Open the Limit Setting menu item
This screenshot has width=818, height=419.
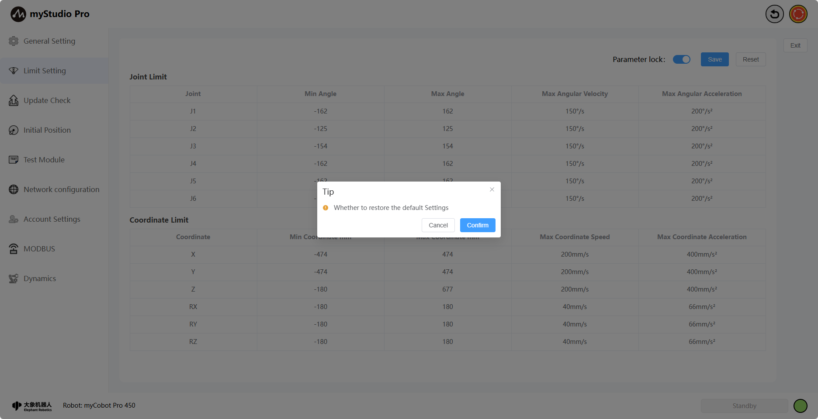45,71
